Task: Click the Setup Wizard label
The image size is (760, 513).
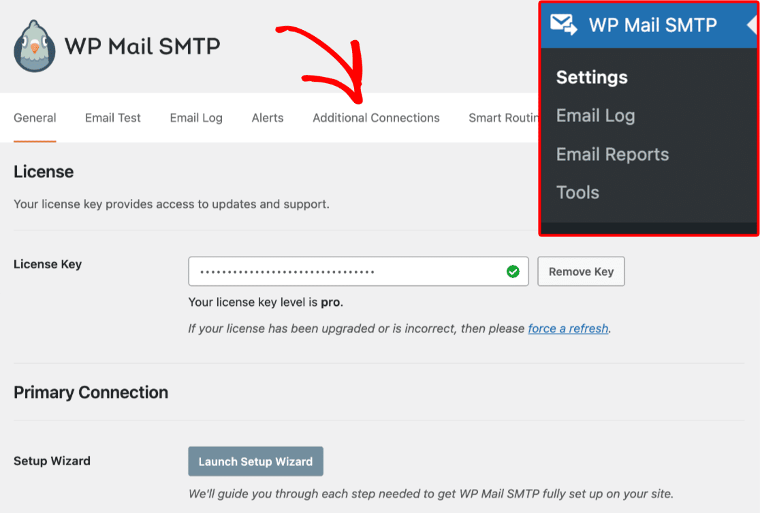Action: coord(52,461)
